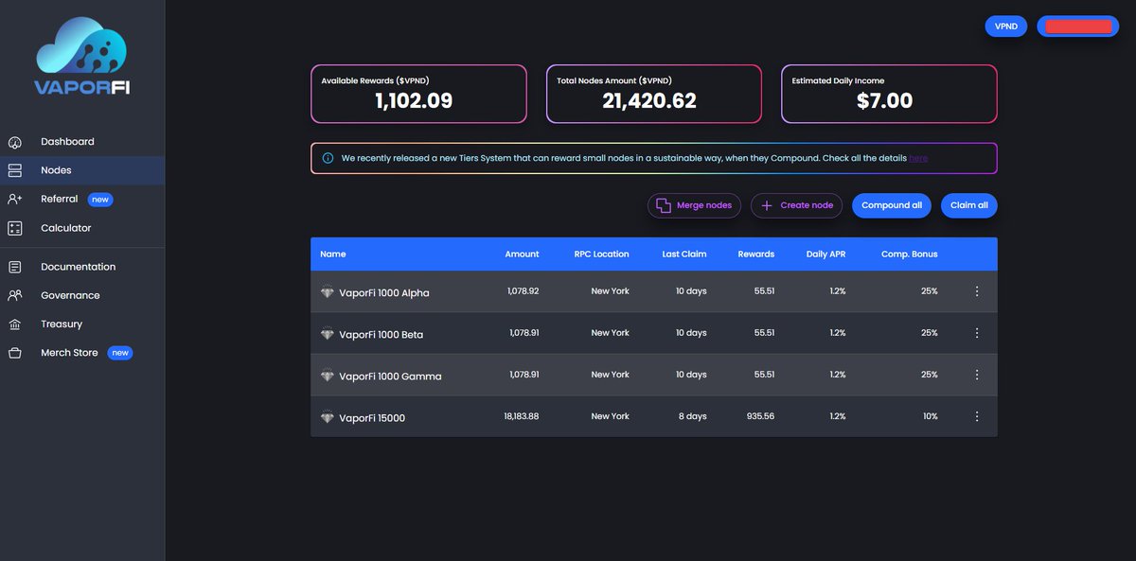Open Documentation from the sidebar

pyautogui.click(x=82, y=267)
